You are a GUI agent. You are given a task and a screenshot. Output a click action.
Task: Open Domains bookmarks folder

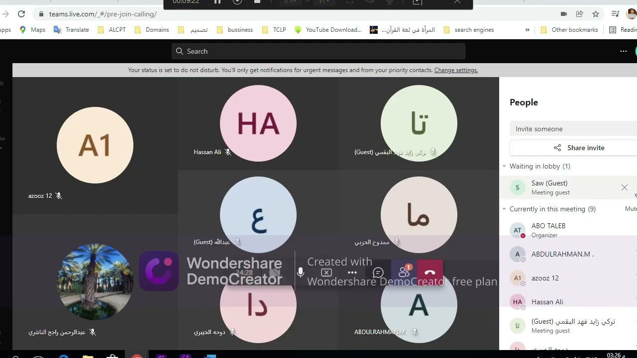coord(151,30)
